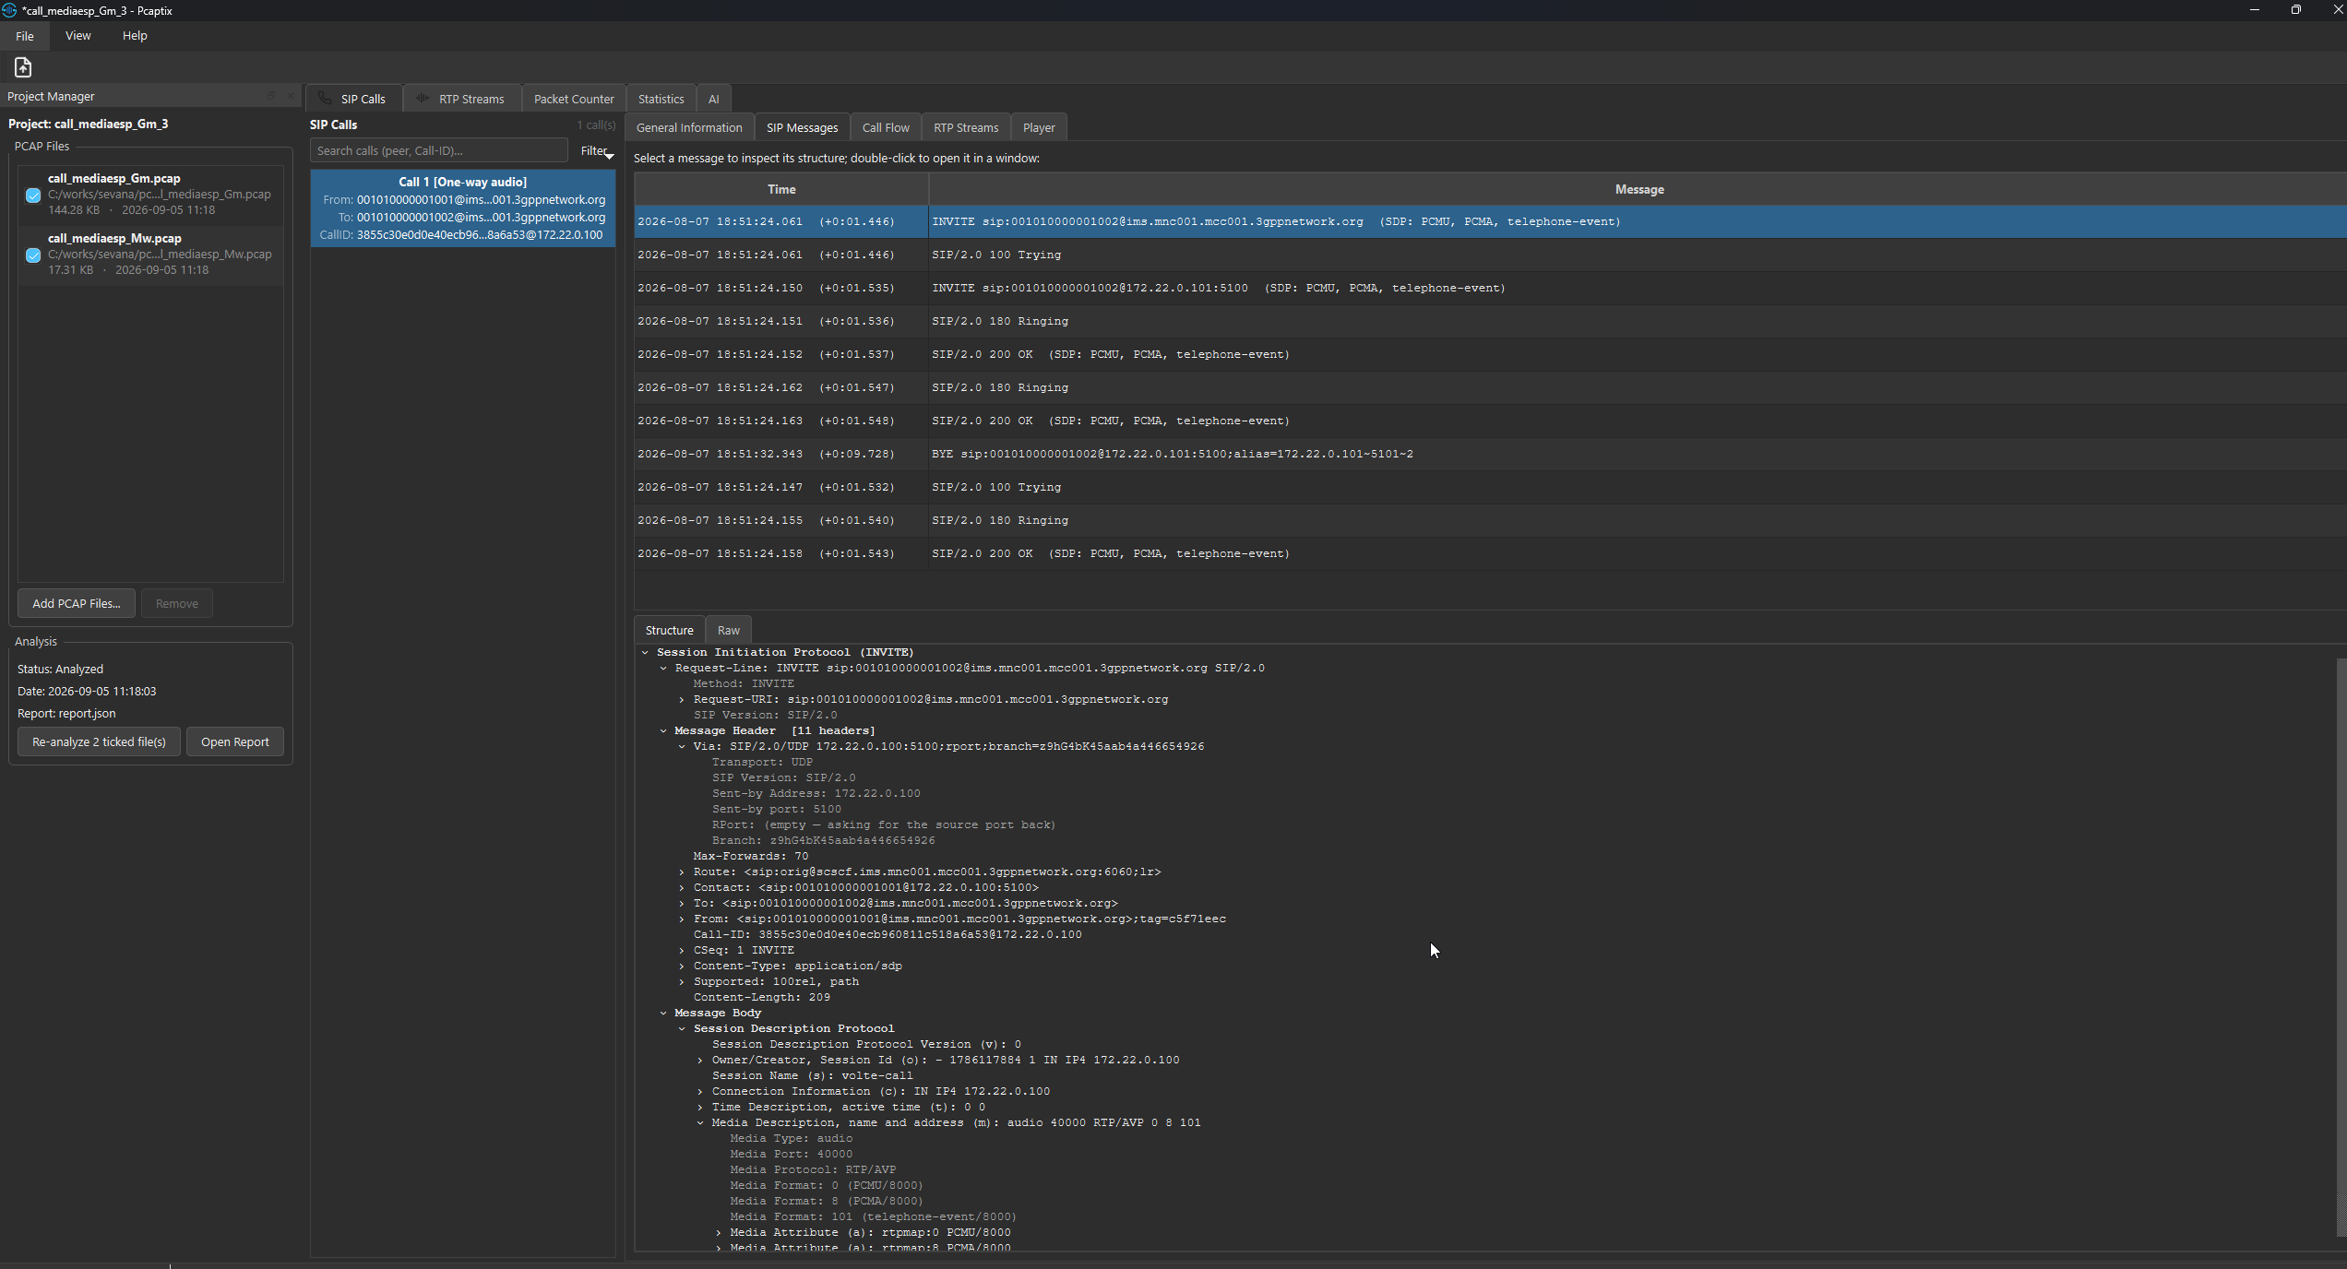Viewport: 2347px width, 1269px height.
Task: Switch to the Raw message view tab
Action: [x=729, y=631]
